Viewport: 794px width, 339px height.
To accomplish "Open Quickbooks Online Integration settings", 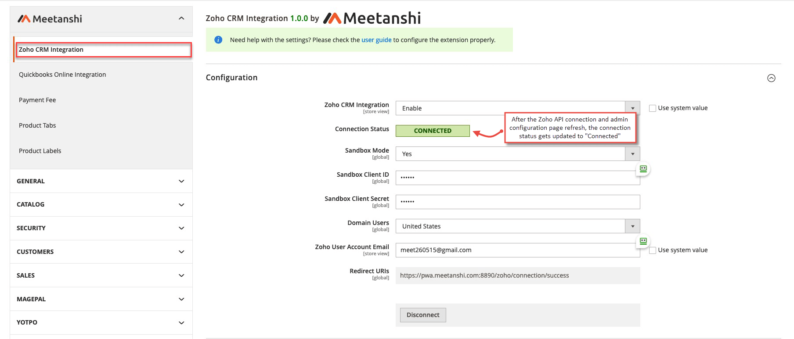I will click(x=62, y=75).
